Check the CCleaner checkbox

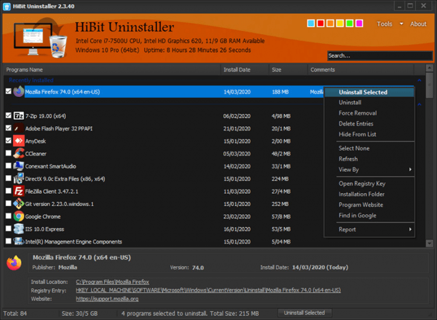click(8, 153)
